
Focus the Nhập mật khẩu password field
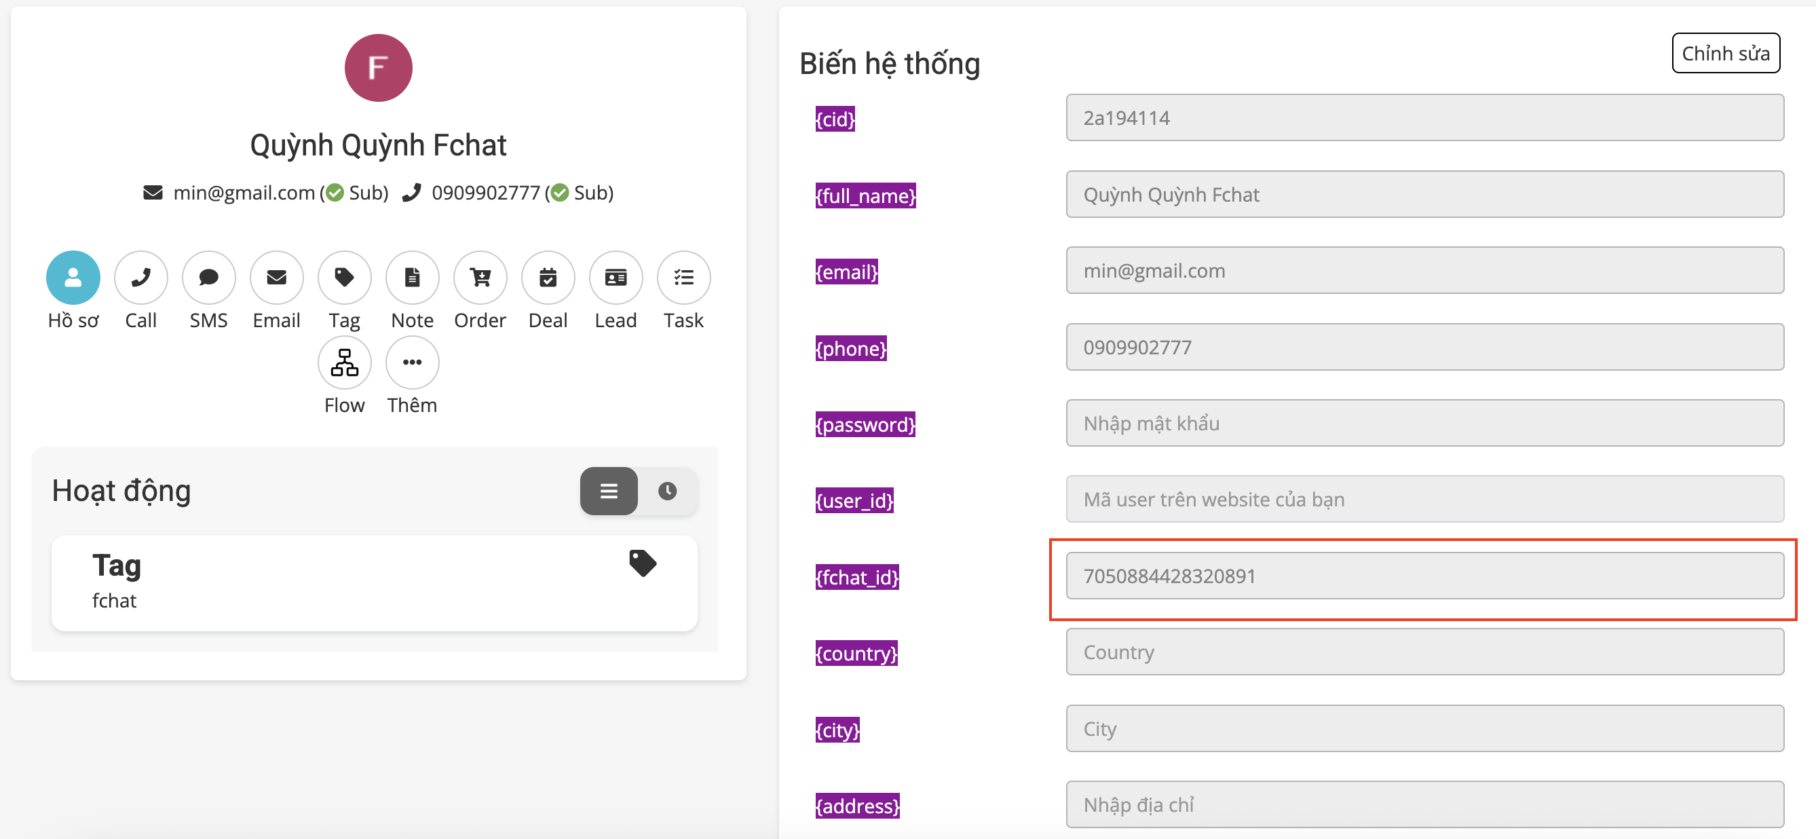click(1424, 423)
